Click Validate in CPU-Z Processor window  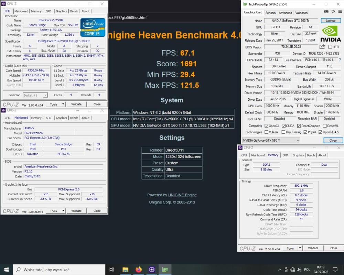click(x=76, y=104)
